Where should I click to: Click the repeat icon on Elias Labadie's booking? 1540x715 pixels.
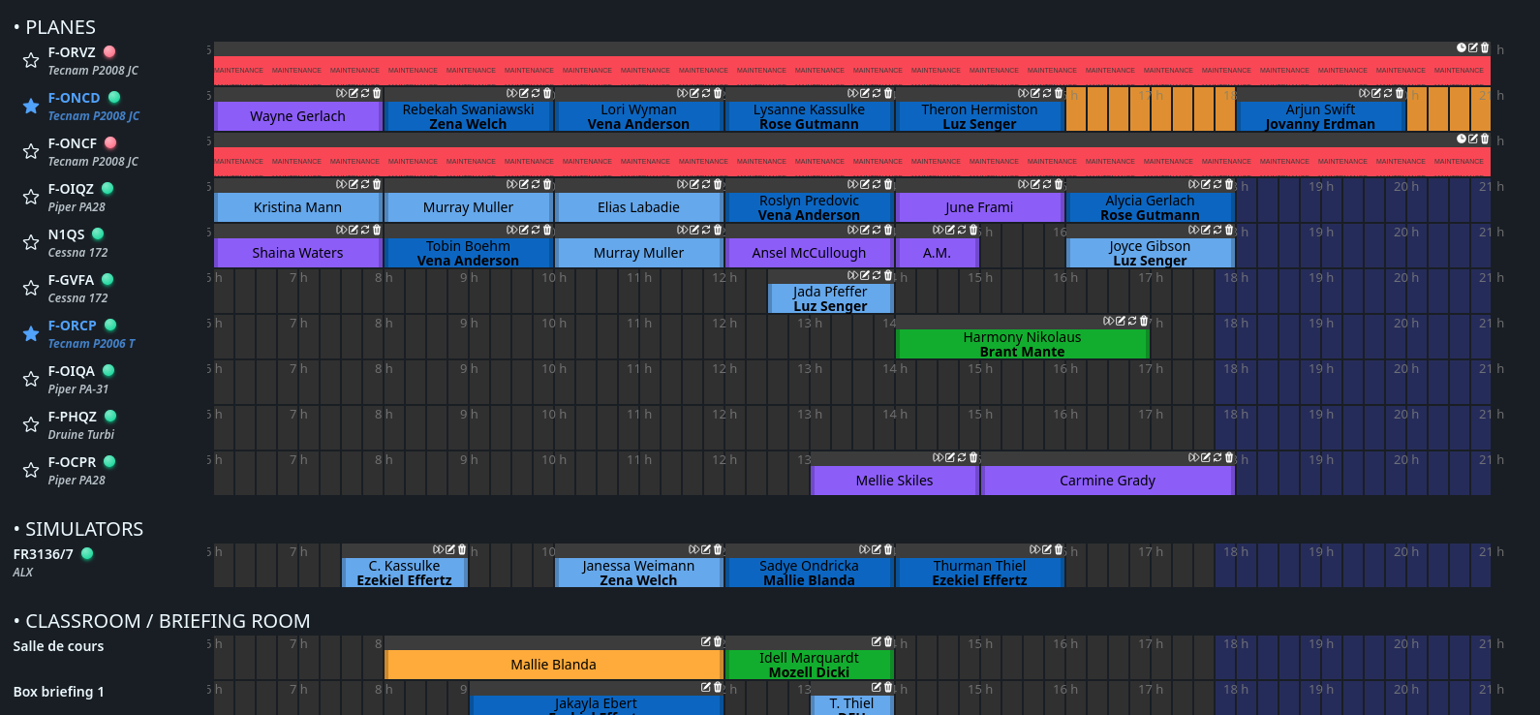coord(706,184)
